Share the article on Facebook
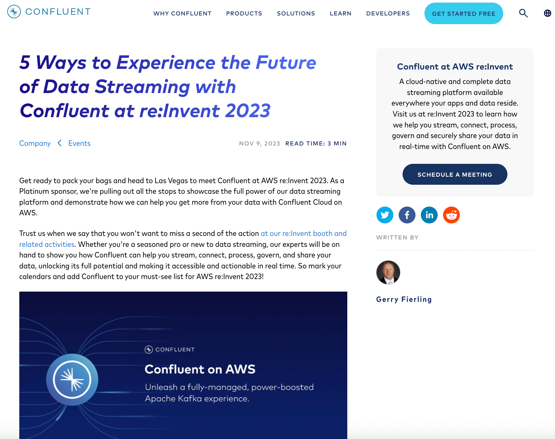 (407, 215)
